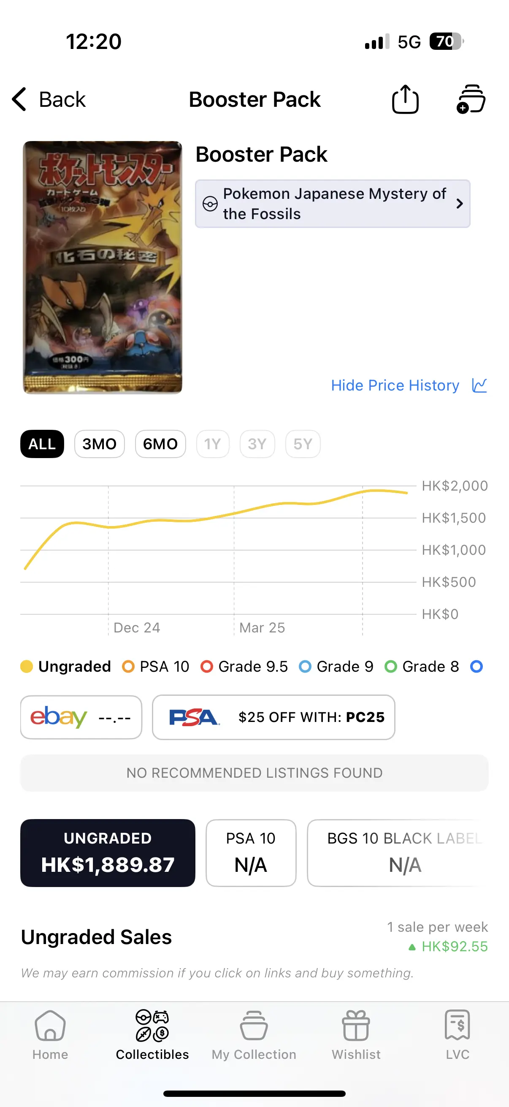Screen dimensions: 509x1107
Task: Toggle the Ungraded chart series
Action: 66,667
